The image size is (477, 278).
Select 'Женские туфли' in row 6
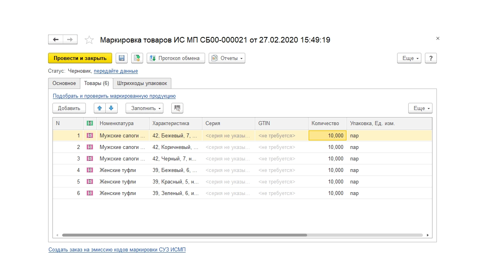coord(123,193)
